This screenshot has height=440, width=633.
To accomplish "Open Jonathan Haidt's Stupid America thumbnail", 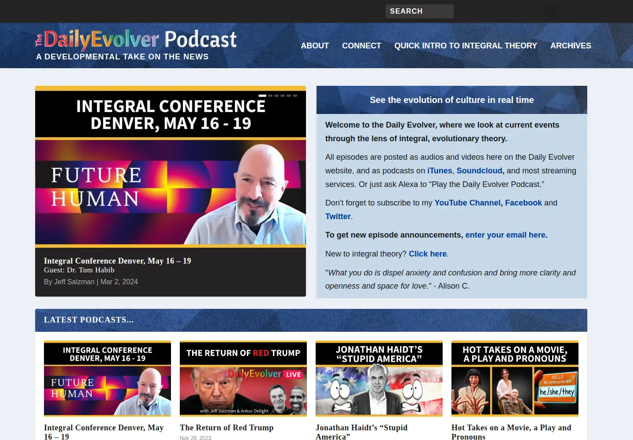I will 379,378.
